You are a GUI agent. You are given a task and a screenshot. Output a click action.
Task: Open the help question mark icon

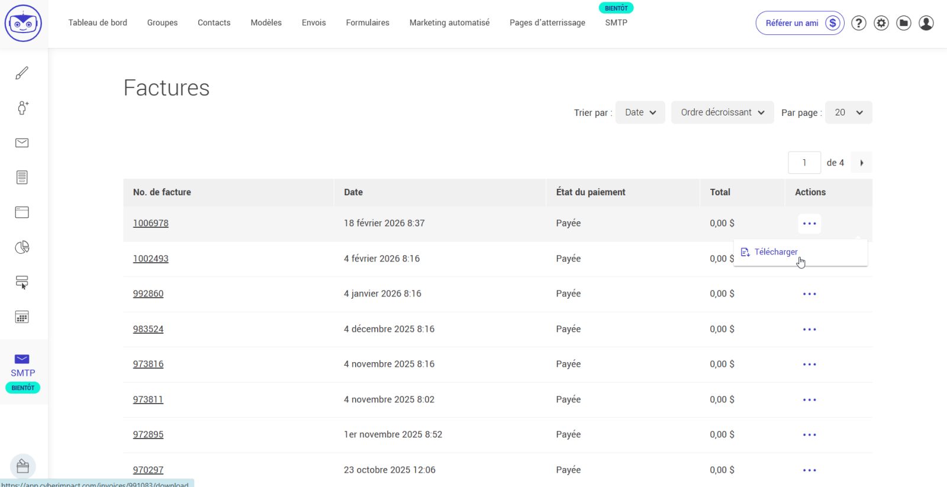(x=858, y=23)
